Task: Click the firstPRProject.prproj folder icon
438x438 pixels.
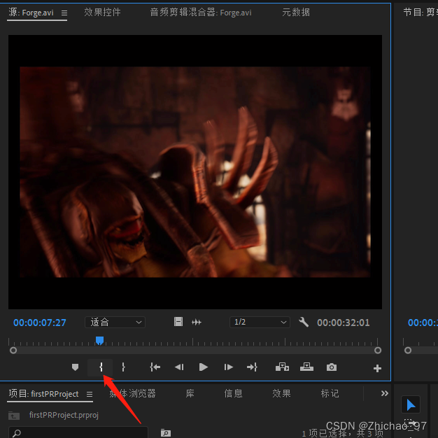Action: pyautogui.click(x=14, y=416)
